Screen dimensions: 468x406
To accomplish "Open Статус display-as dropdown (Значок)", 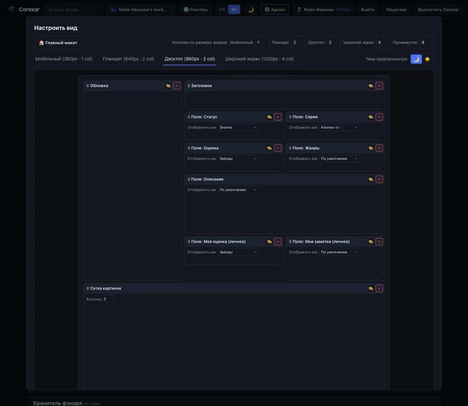I will 238,127.
